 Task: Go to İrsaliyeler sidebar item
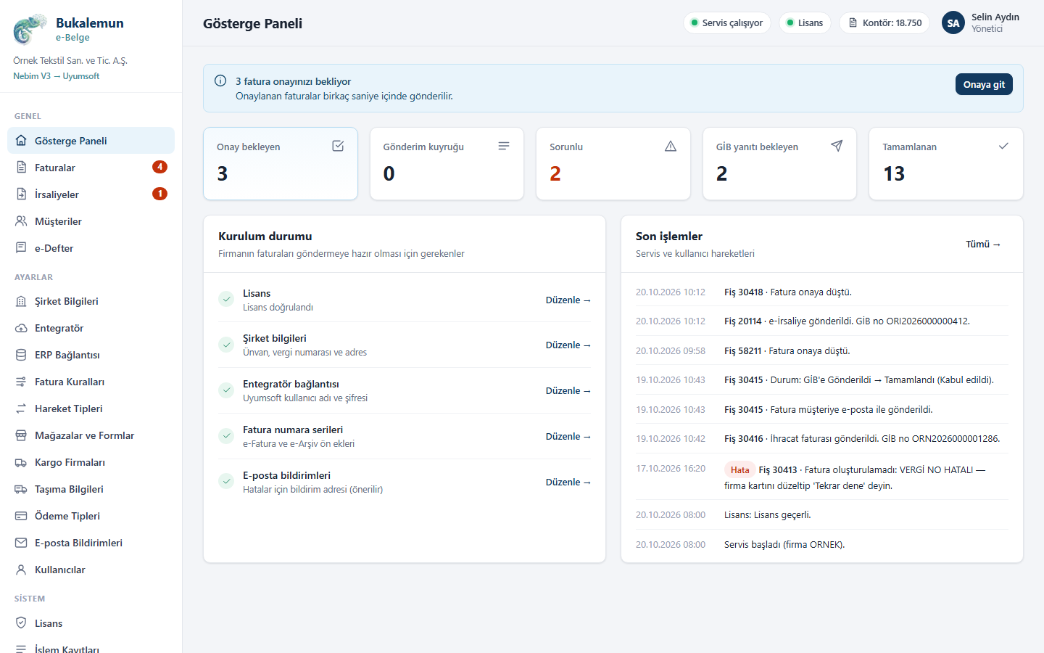(x=91, y=194)
